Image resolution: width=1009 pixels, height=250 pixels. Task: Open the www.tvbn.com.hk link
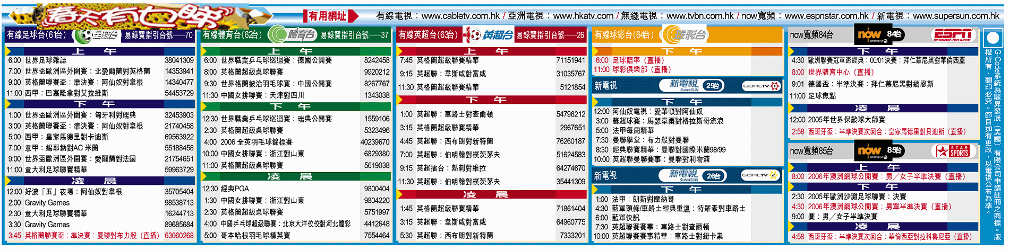[x=700, y=16]
